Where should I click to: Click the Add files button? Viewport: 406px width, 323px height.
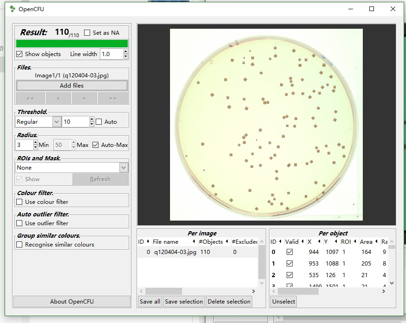click(72, 85)
